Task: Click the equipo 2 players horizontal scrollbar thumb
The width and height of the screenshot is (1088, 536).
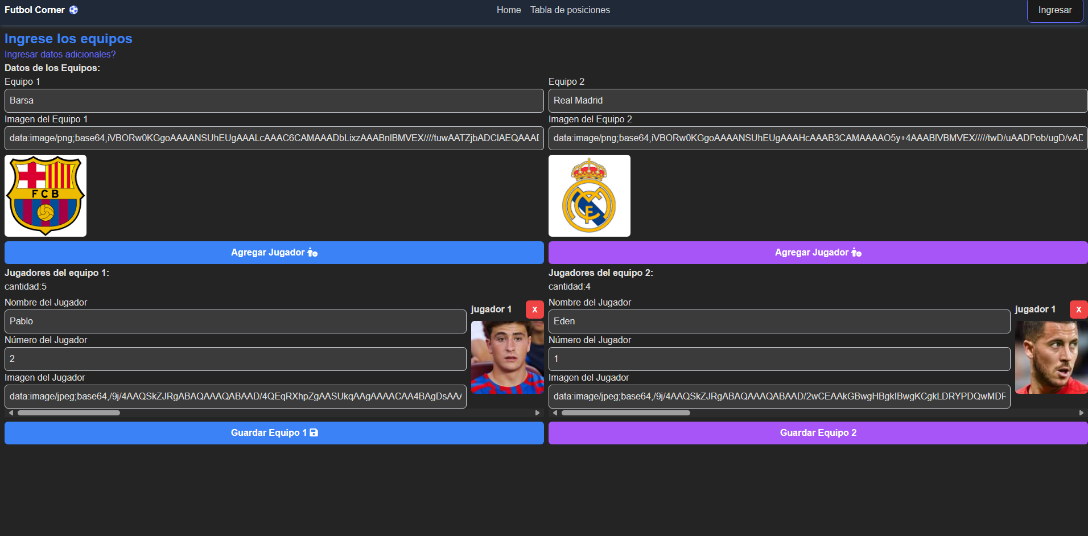Action: pos(626,413)
